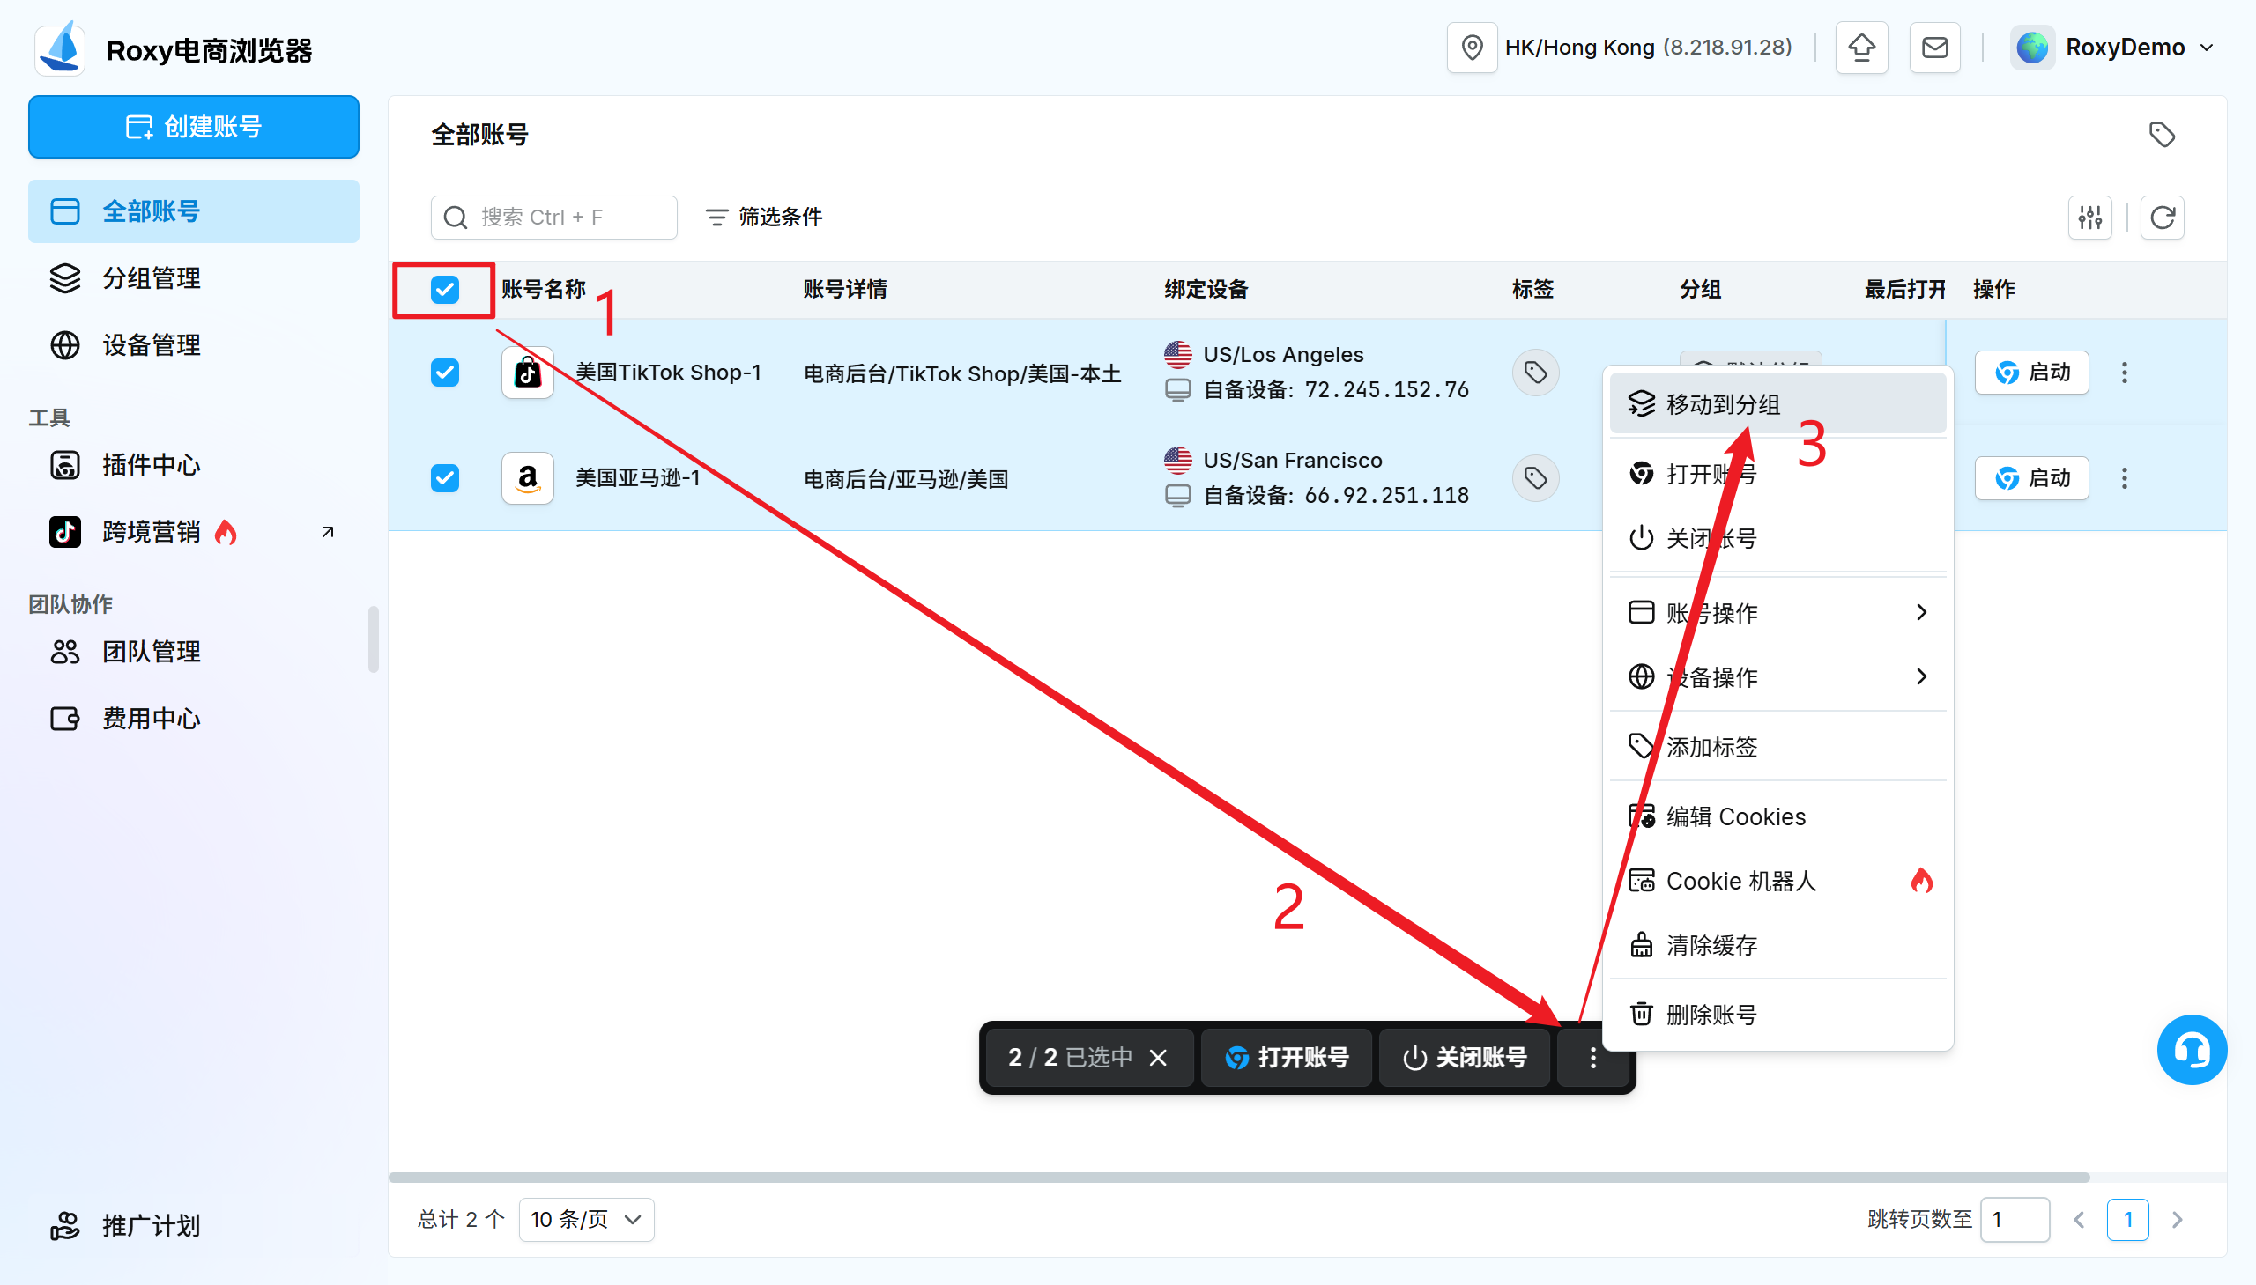
Task: Click the upload arrow icon in header
Action: tap(1861, 48)
